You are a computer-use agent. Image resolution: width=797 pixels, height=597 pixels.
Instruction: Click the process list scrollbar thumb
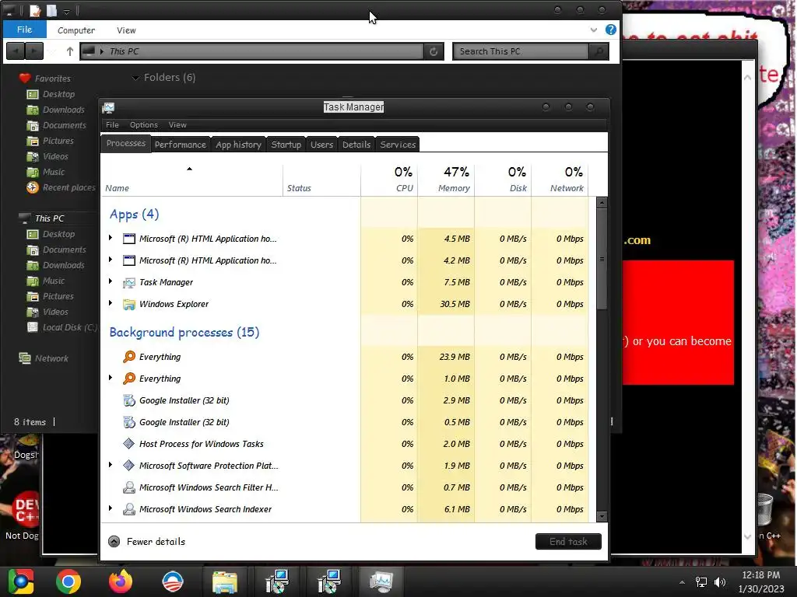602,259
